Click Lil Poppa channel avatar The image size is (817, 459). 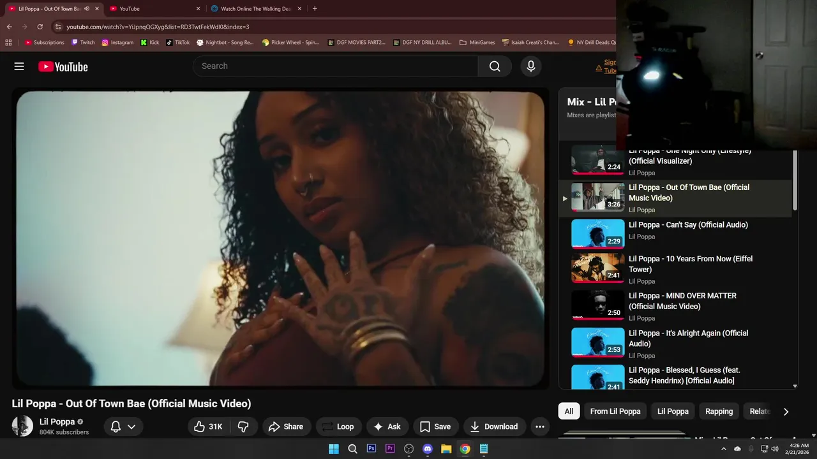pos(22,426)
